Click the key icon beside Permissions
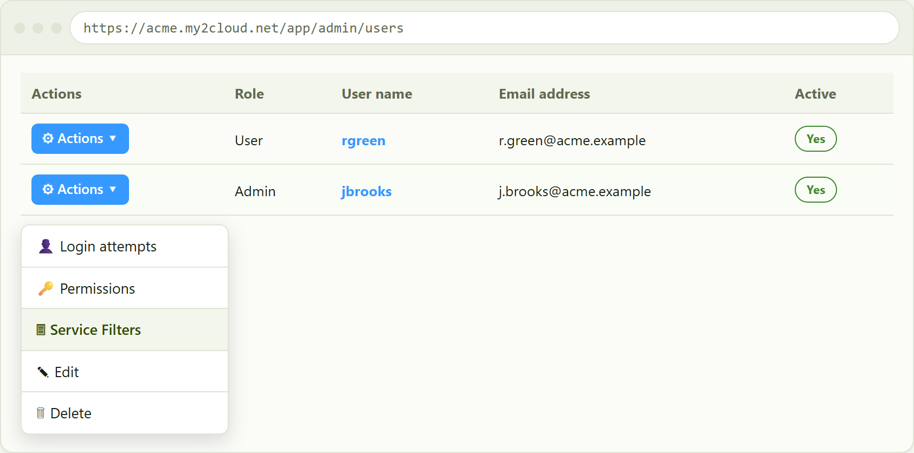 pos(46,288)
